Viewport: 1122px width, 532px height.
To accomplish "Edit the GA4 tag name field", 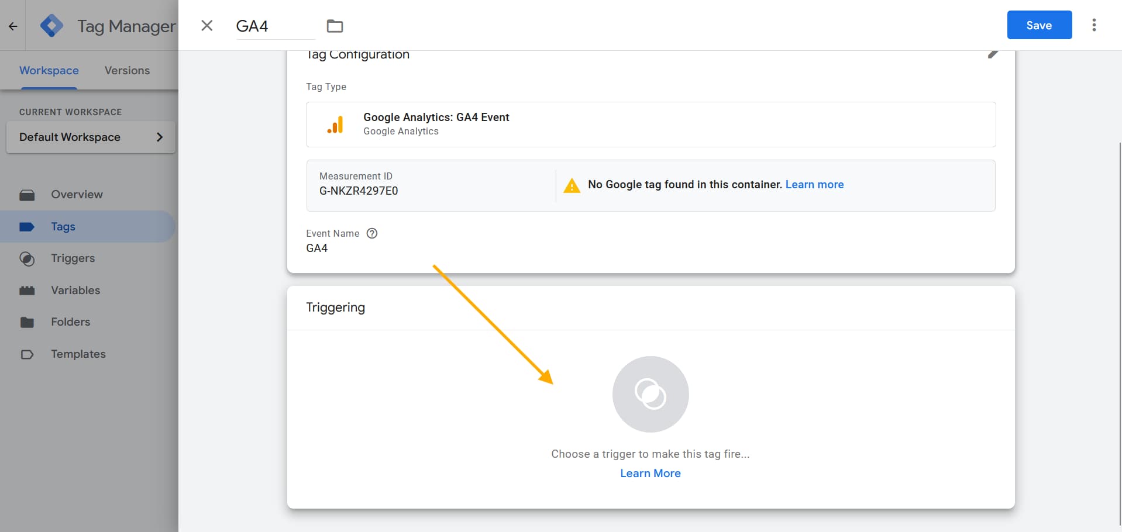I will pyautogui.click(x=276, y=26).
